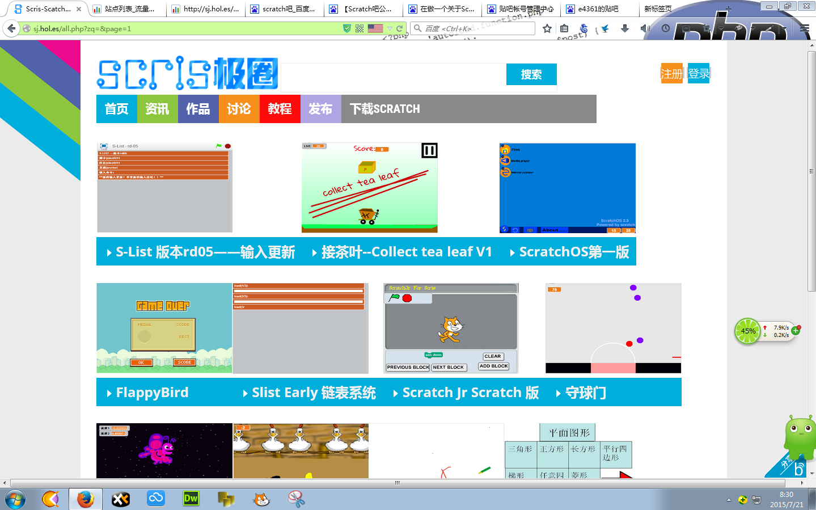Image resolution: width=816 pixels, height=510 pixels.
Task: Bookmark this page with the star icon
Action: (x=547, y=28)
